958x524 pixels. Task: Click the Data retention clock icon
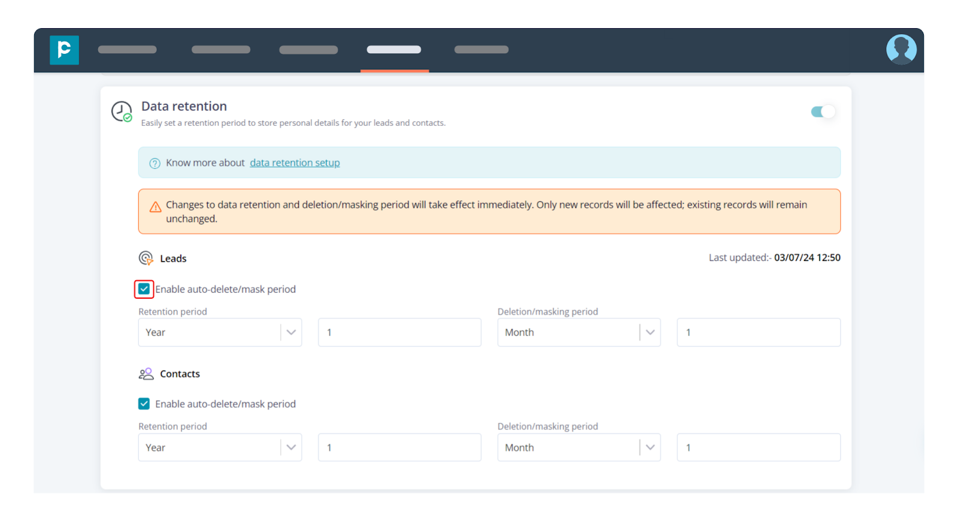click(122, 111)
